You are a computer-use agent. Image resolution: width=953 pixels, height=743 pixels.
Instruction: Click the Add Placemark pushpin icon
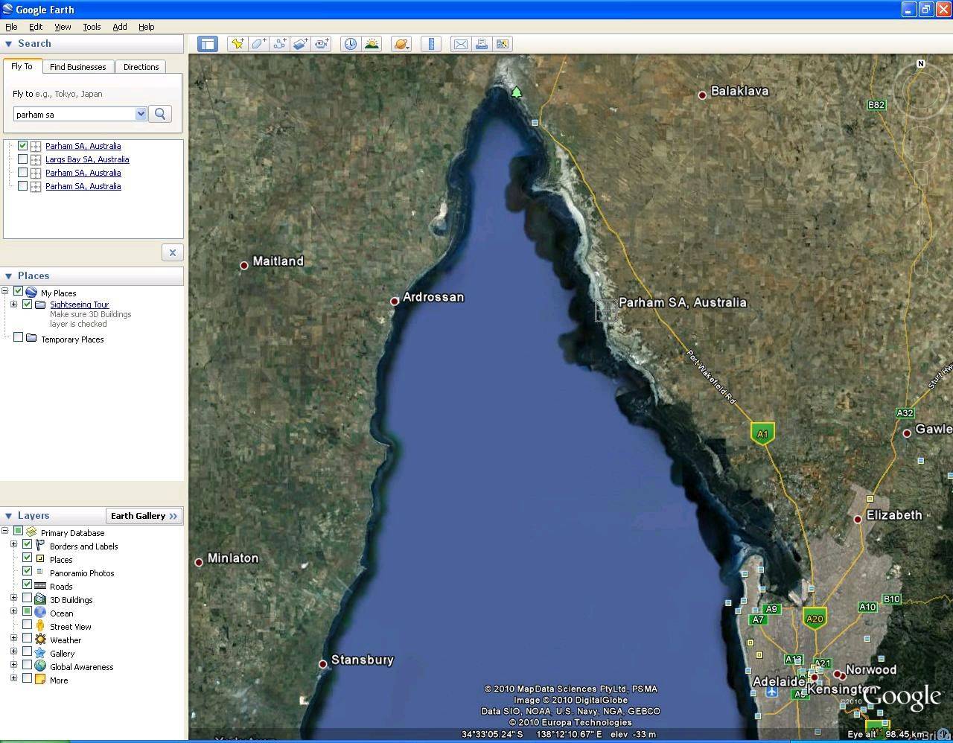(x=238, y=44)
